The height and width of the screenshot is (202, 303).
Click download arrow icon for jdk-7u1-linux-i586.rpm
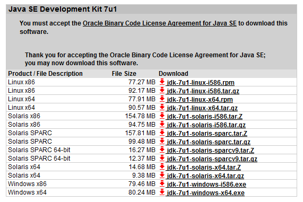[162, 82]
